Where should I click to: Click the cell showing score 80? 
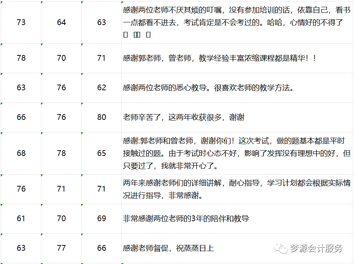point(101,117)
